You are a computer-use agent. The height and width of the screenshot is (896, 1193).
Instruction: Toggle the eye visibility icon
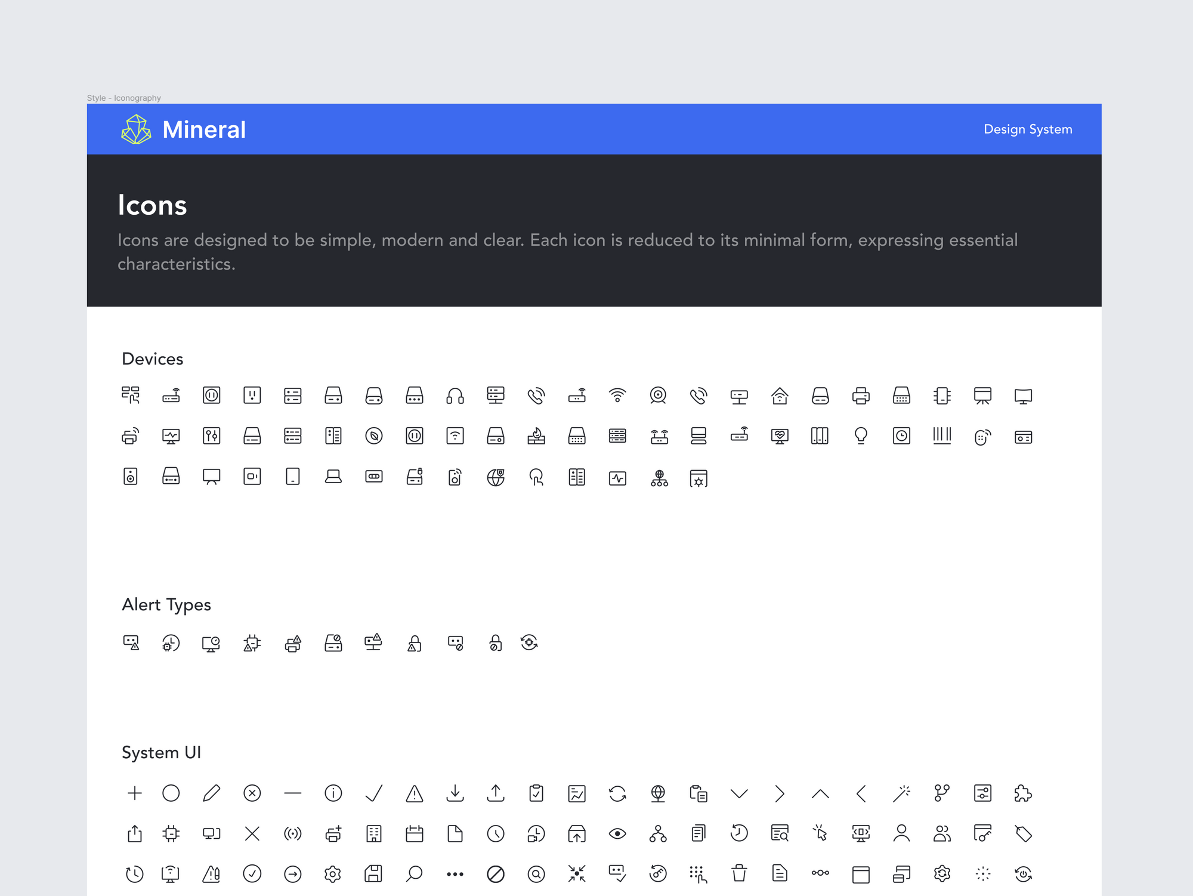(x=617, y=834)
